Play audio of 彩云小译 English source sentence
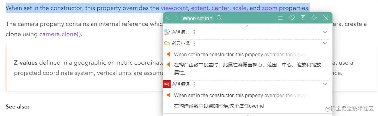Viewport: 378px width, 116px height. click(x=169, y=54)
